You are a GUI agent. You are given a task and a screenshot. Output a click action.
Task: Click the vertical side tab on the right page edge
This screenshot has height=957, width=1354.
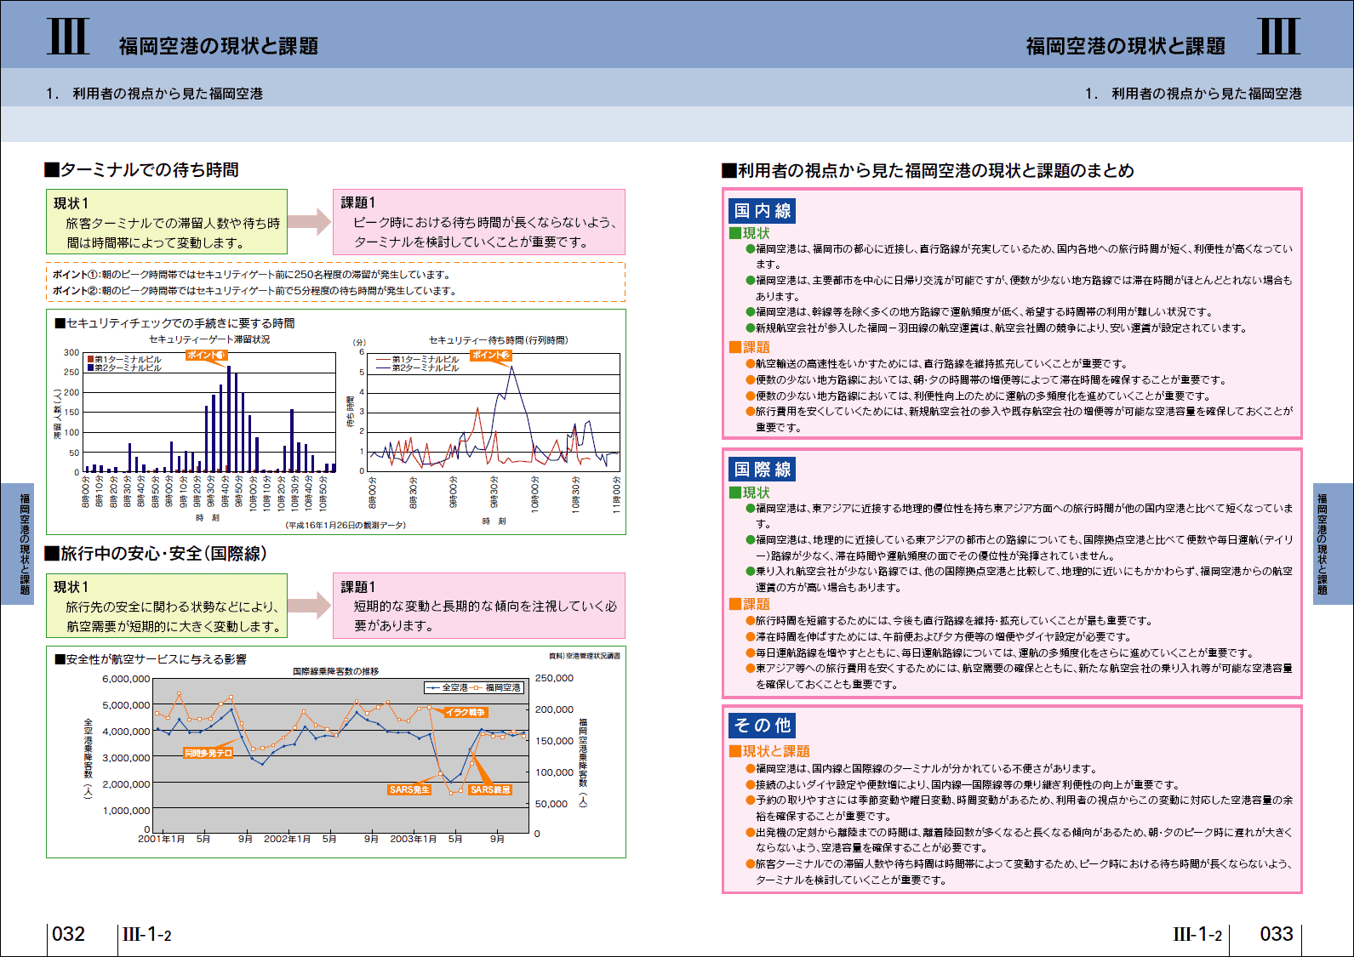point(1333,544)
